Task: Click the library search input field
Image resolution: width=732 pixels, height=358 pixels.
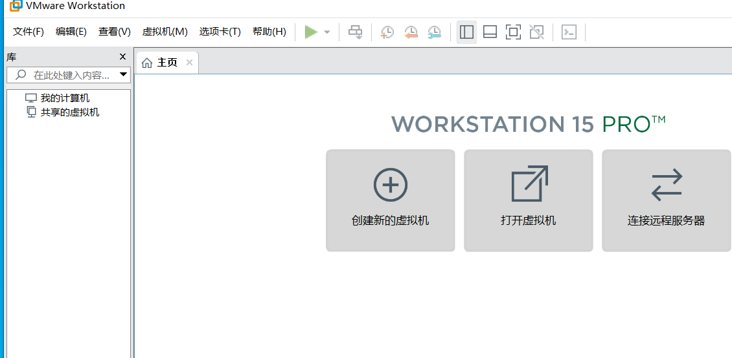Action: [x=68, y=75]
